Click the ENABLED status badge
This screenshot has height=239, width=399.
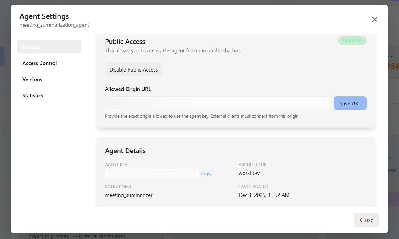click(352, 41)
